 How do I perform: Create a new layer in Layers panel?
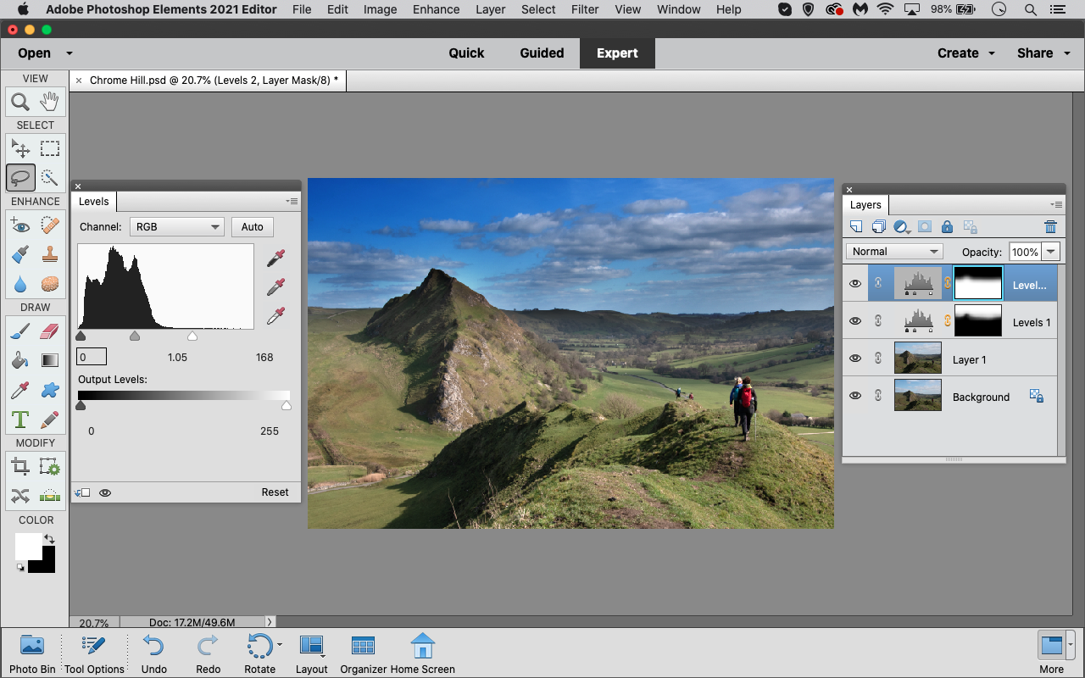[856, 227]
